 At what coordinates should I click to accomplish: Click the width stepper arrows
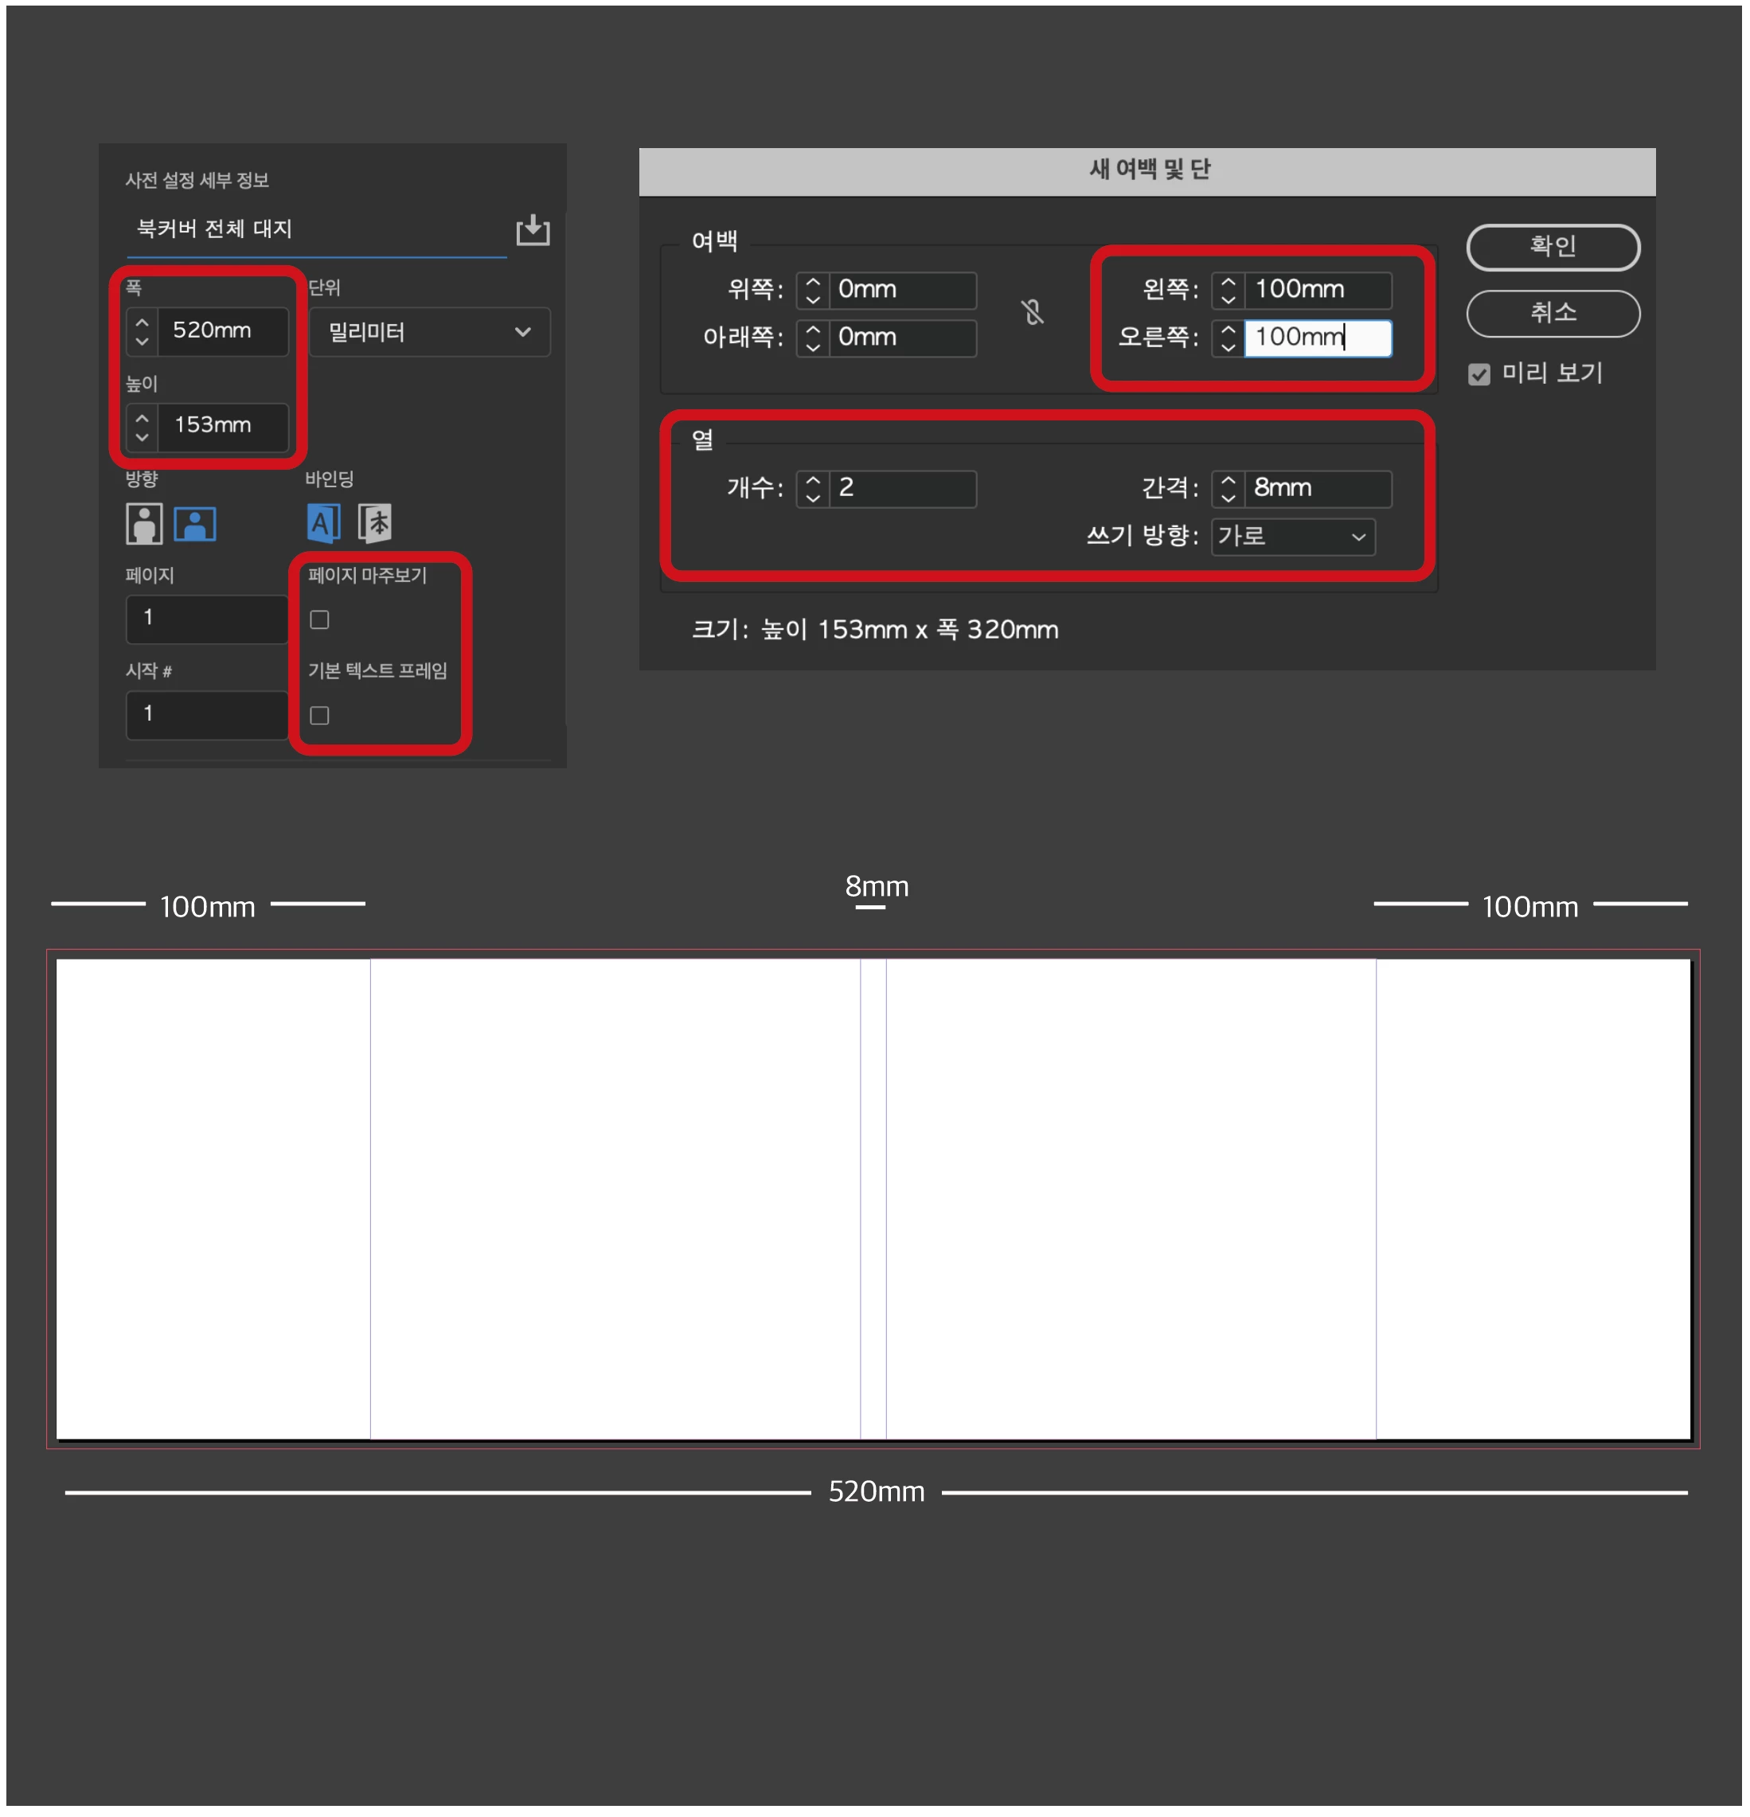pyautogui.click(x=142, y=331)
